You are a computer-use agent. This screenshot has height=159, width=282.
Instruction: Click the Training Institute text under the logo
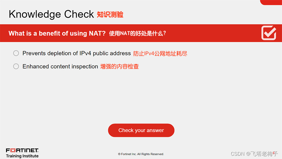click(x=22, y=156)
